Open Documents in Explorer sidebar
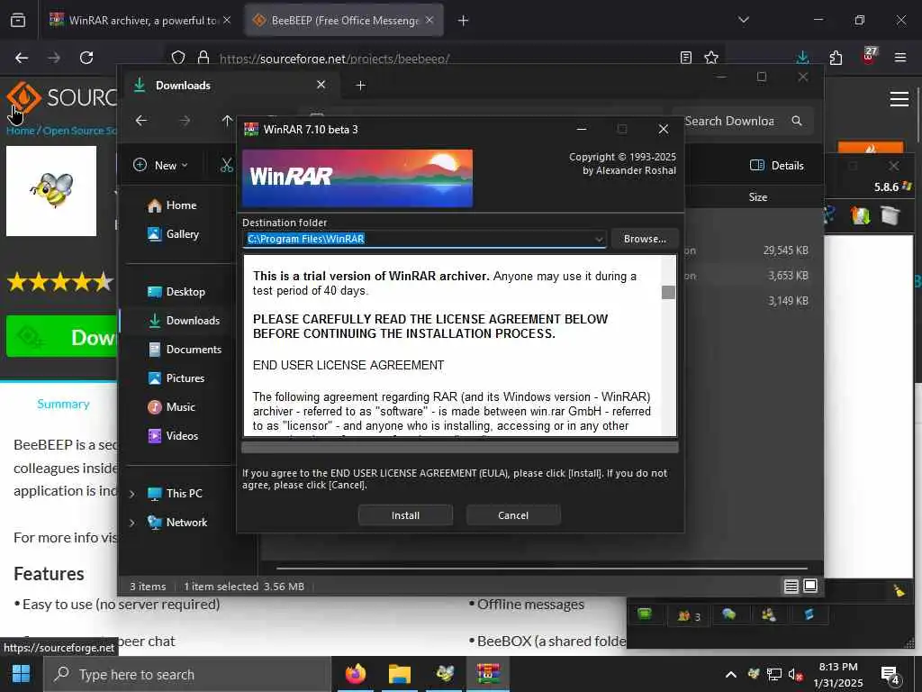This screenshot has width=922, height=692. point(184,350)
